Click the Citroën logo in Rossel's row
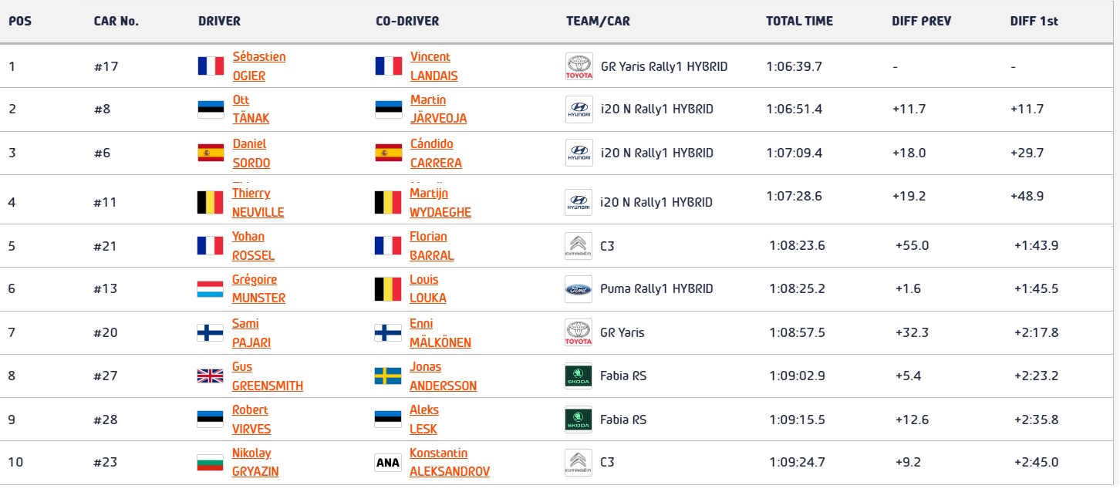The width and height of the screenshot is (1120, 492). click(x=579, y=246)
